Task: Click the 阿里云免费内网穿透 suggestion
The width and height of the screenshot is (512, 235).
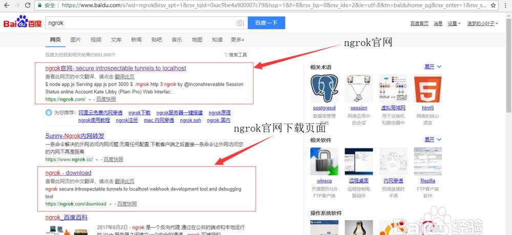Action: point(100,113)
